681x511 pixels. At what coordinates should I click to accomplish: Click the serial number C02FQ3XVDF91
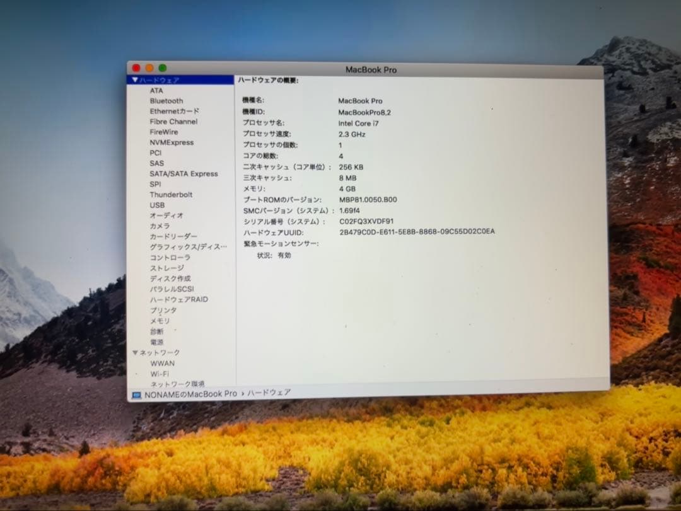tap(366, 221)
